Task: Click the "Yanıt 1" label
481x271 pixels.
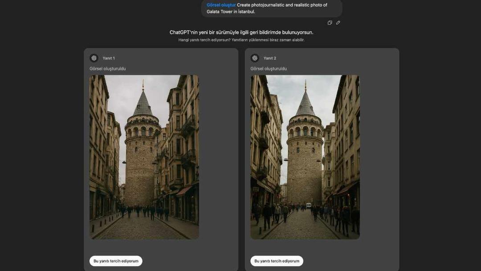Action: [109, 58]
